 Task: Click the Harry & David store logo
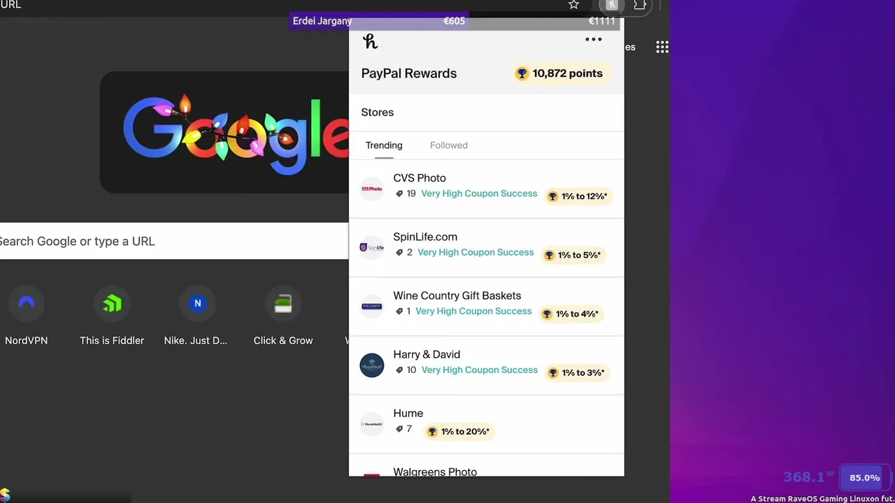[x=372, y=365]
